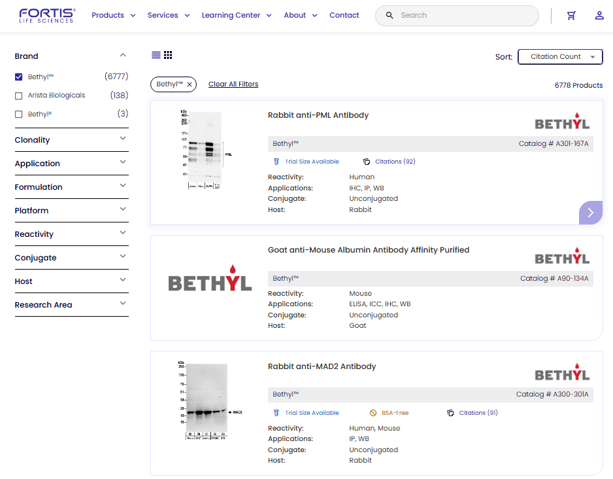Click Bethyl logo on PML antibody card
Screen dimensions: 613x479
(562, 122)
